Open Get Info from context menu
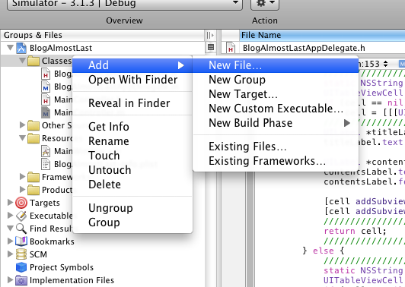The width and height of the screenshot is (405, 287). pos(132,127)
